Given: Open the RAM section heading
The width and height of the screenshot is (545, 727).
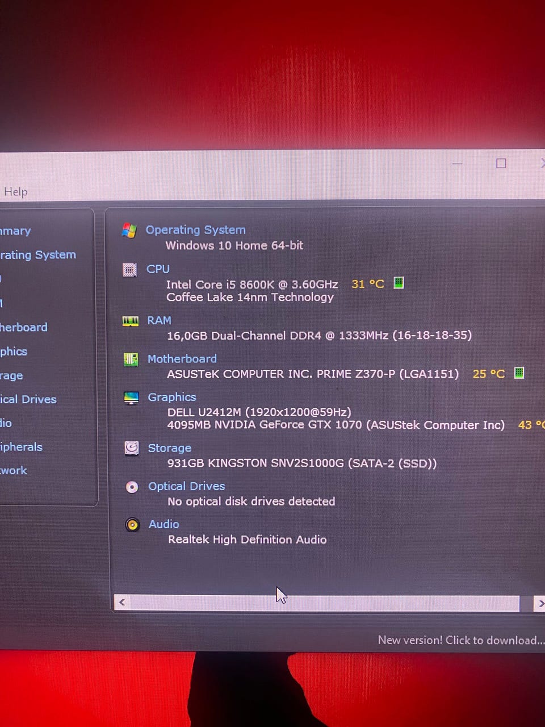Looking at the screenshot, I should click(x=159, y=320).
